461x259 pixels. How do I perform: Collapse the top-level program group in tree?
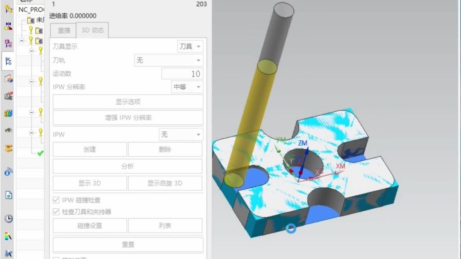pos(22,41)
